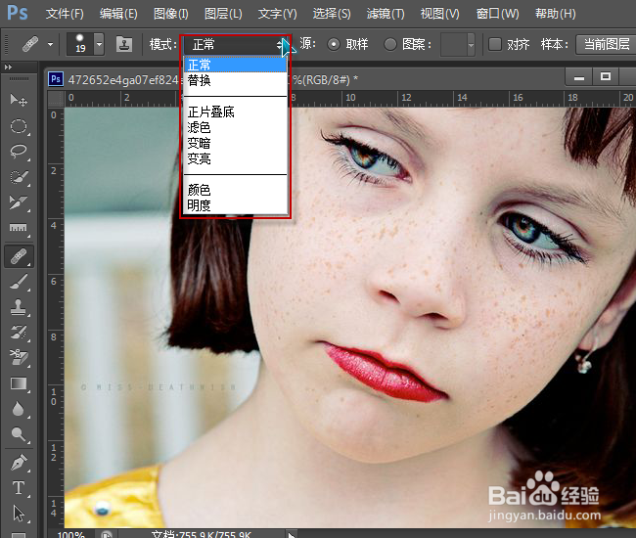Select the Horizontal Type tool
The width and height of the screenshot is (636, 538).
(x=19, y=488)
